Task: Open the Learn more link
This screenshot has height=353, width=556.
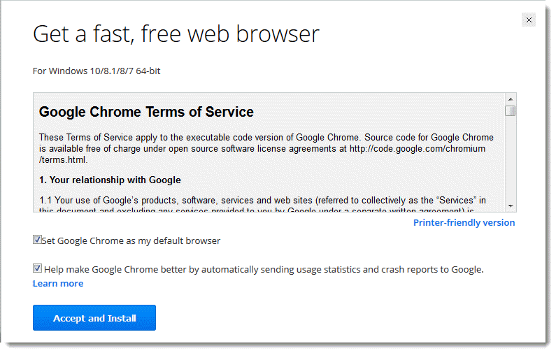Action: [x=58, y=283]
